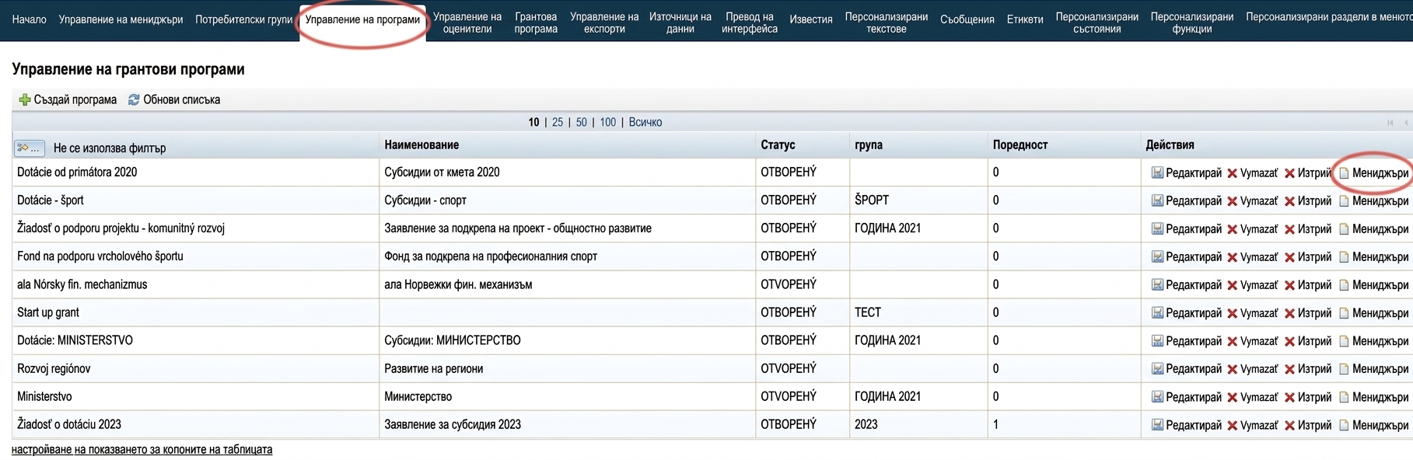
Task: Click the green plus Създай програма icon
Action: pyautogui.click(x=25, y=99)
